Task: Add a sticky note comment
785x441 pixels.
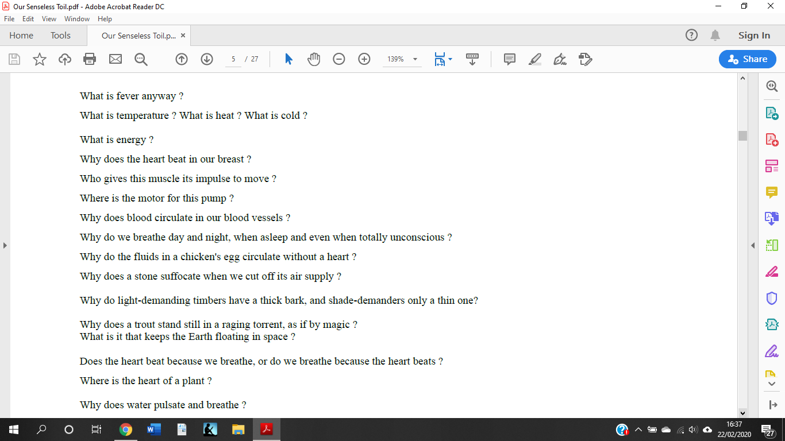Action: coord(509,59)
